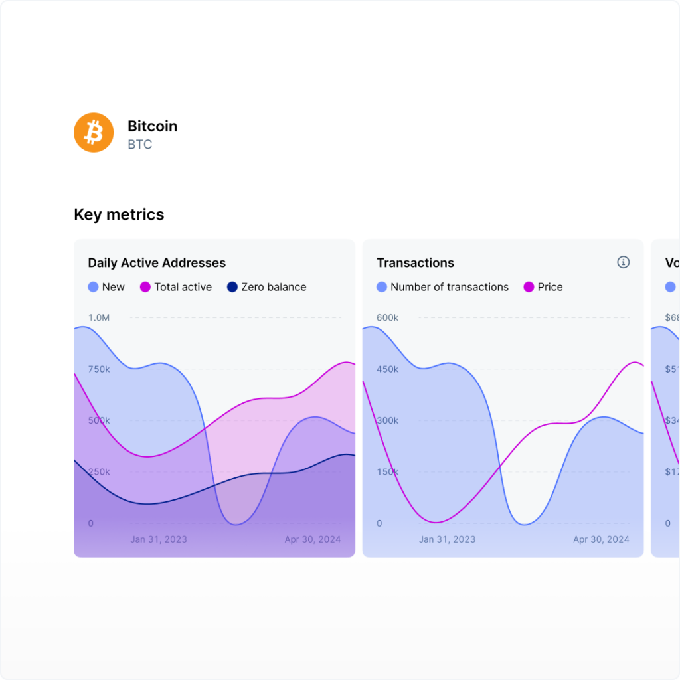
Task: Click the Bitcoin name heading
Action: pos(152,126)
